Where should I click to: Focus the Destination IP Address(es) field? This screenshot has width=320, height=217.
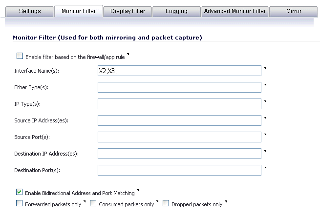(179, 154)
